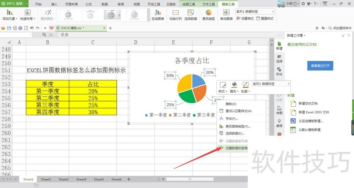Click the 推荐 icon in the side strip
The width and height of the screenshot is (354, 188).
[x=279, y=124]
